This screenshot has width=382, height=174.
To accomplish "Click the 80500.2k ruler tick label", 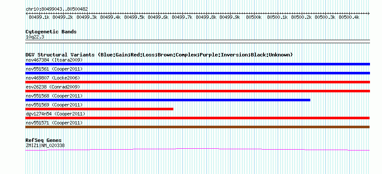I will [302, 17].
